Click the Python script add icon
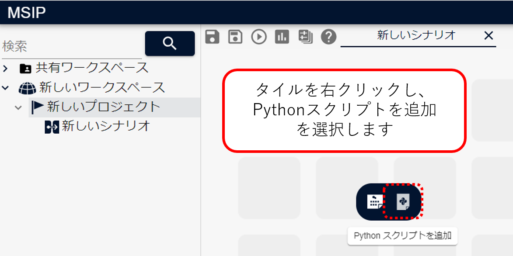This screenshot has width=513, height=256. pyautogui.click(x=403, y=202)
